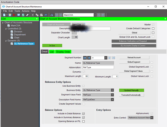This screenshot has width=167, height=127.
Task: Go to next Segment Number
Action: 109,58
